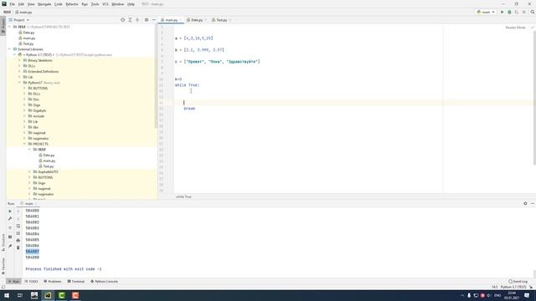Collapse all nodes in the Project panel header
Viewport: 536px width, 301px height.
137,20
